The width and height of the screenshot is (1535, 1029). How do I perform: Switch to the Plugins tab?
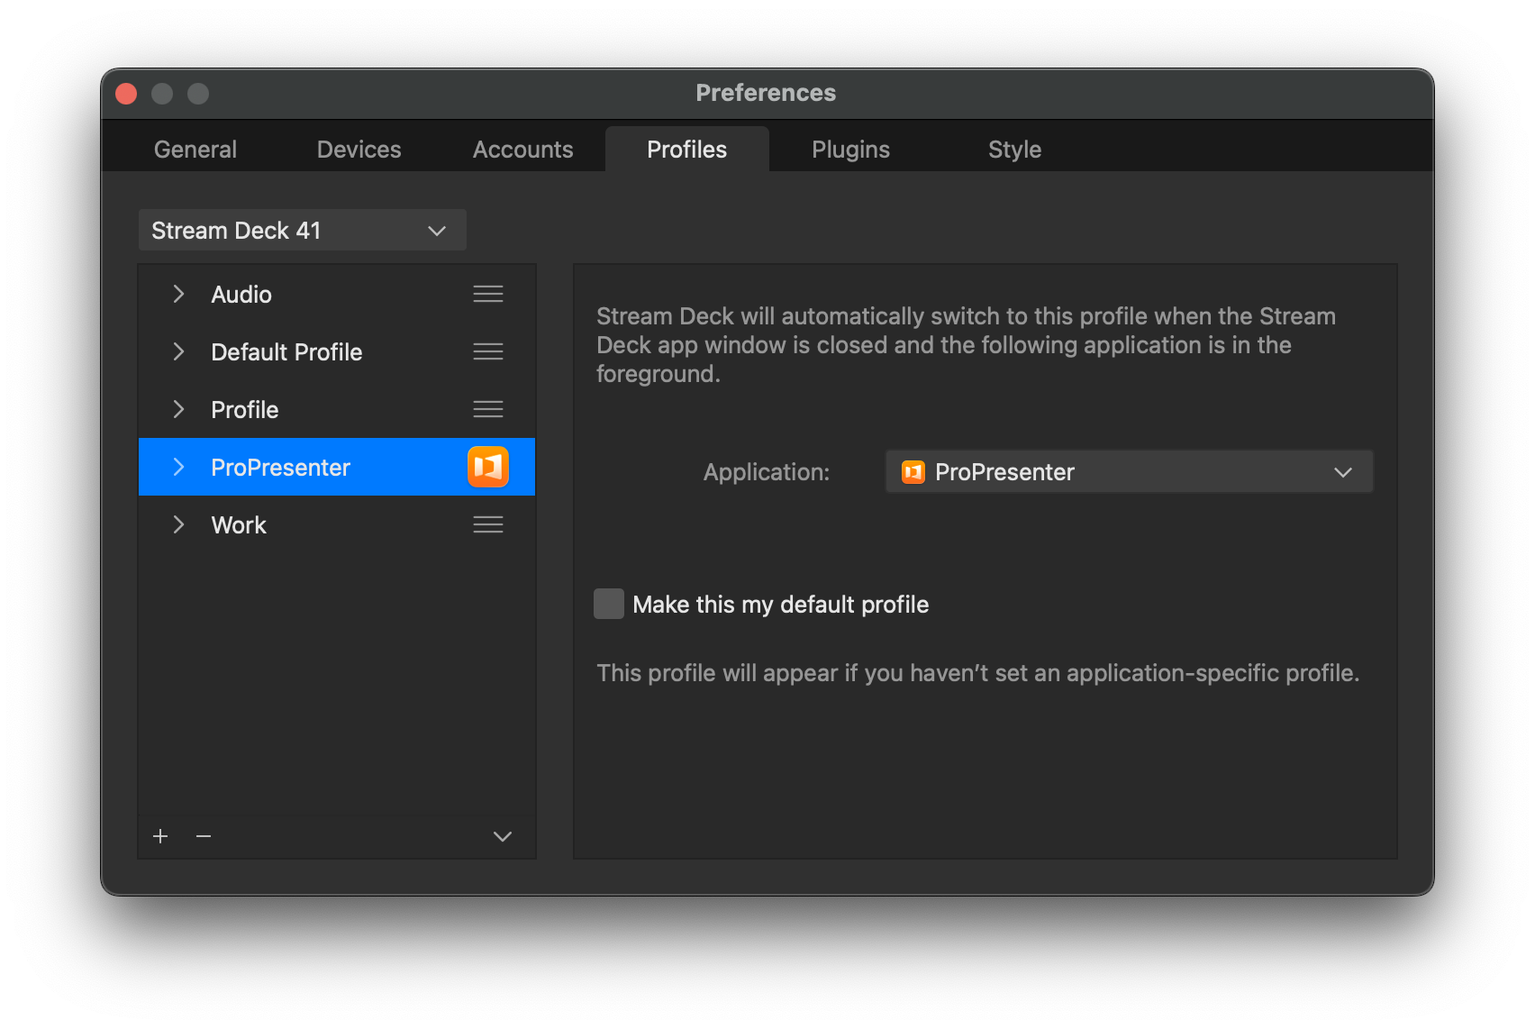coord(850,150)
